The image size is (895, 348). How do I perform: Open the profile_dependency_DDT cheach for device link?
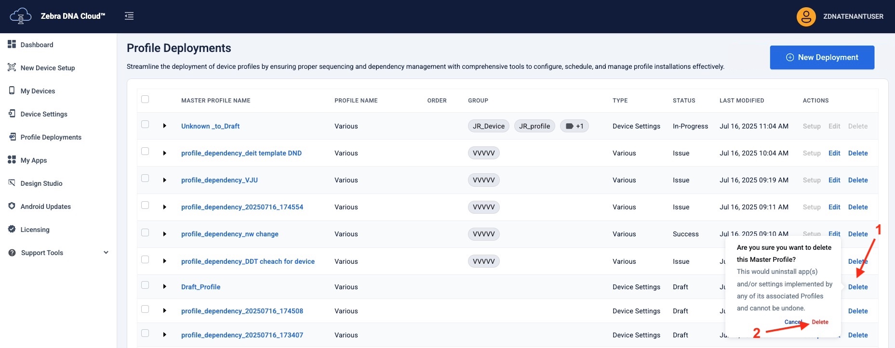coord(248,261)
